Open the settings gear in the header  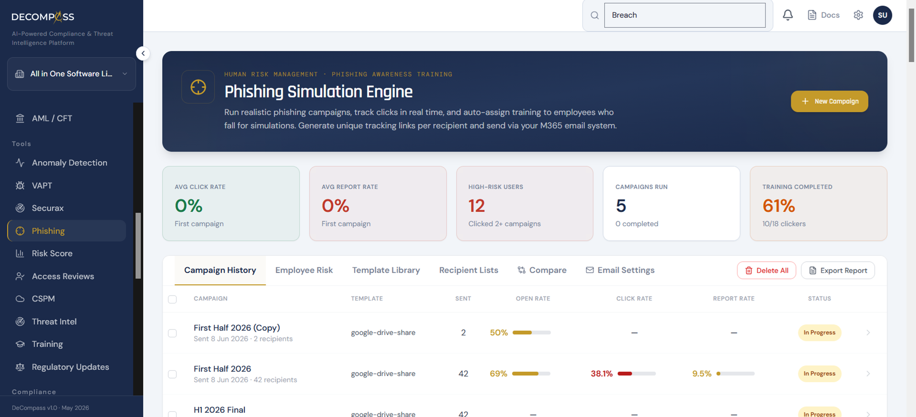tap(858, 15)
